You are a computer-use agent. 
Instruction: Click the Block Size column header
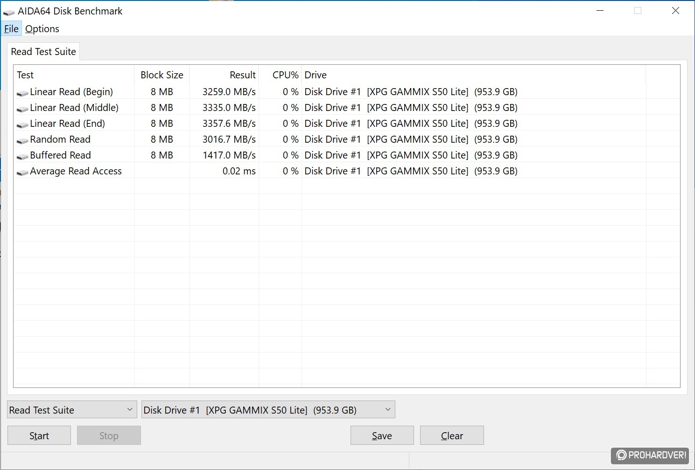[x=162, y=75]
